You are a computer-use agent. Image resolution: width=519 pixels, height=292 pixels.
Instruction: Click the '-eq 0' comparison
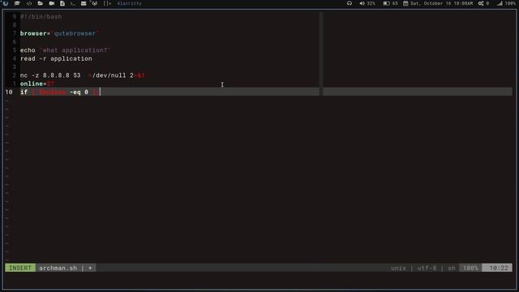click(x=79, y=92)
